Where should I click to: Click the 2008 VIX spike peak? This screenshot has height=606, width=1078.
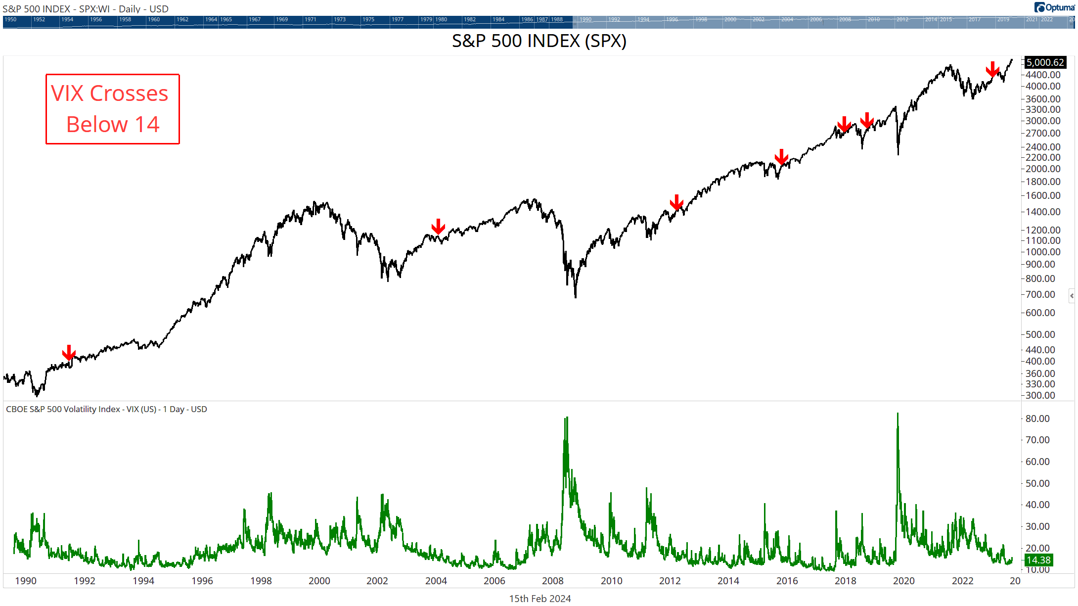(x=567, y=418)
